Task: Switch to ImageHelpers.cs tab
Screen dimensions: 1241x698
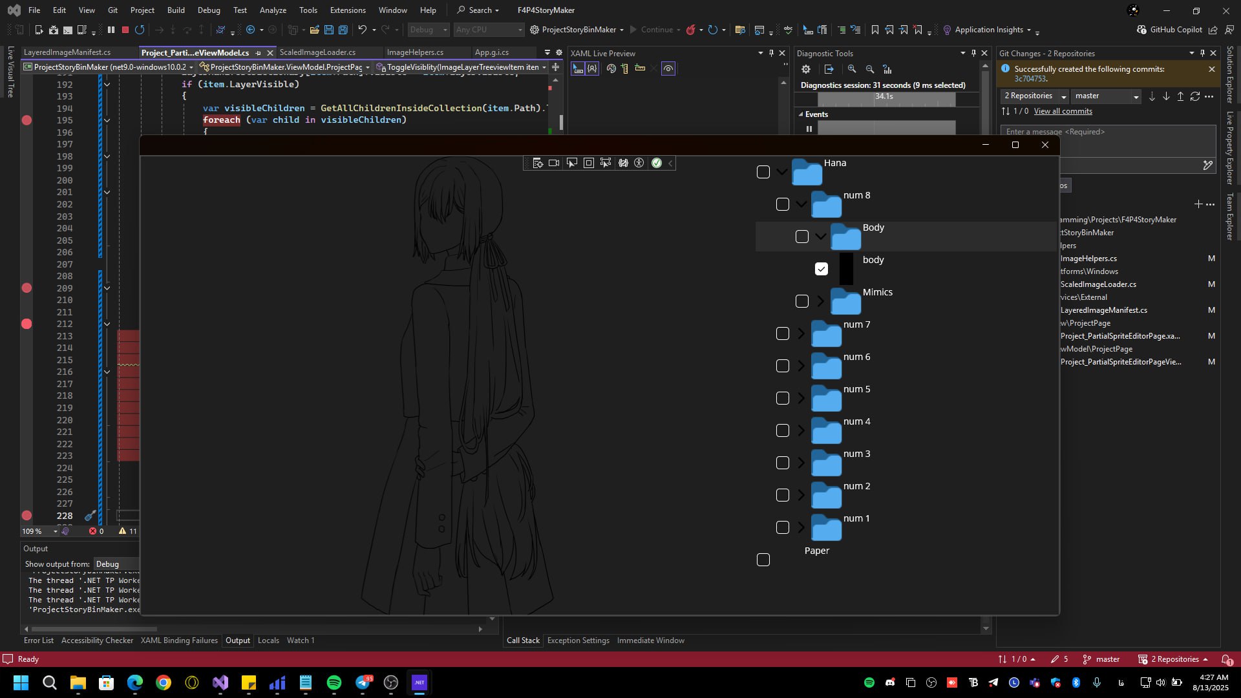Action: point(415,52)
